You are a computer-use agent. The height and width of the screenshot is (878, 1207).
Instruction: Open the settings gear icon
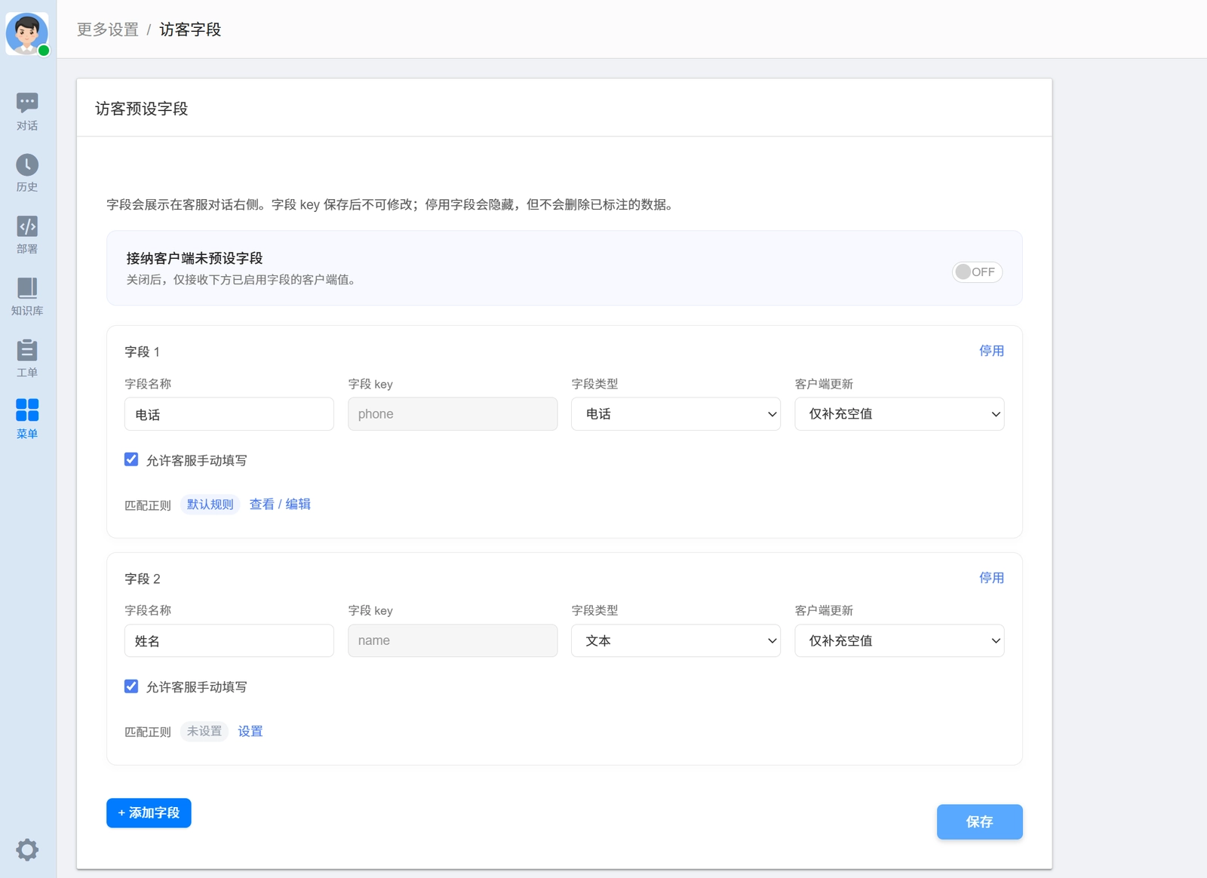27,850
